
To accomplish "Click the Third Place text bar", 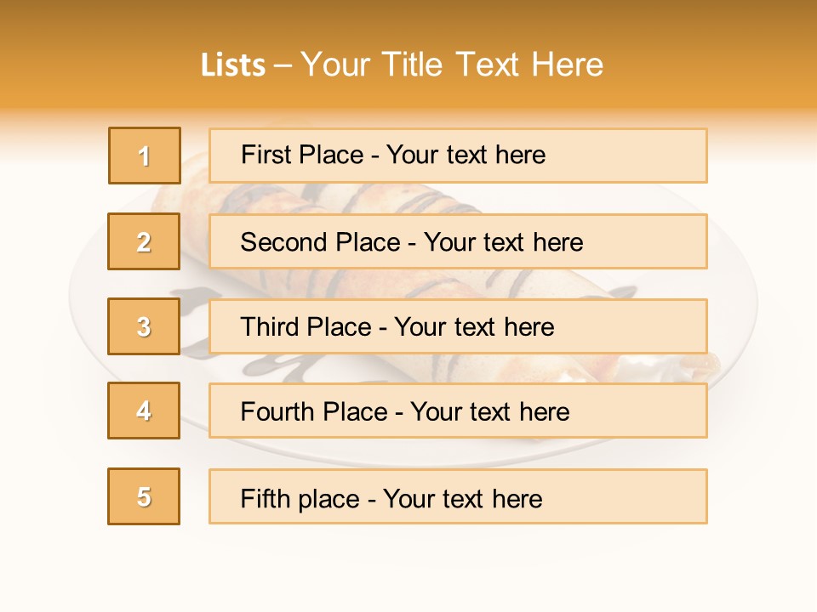I will pos(458,326).
